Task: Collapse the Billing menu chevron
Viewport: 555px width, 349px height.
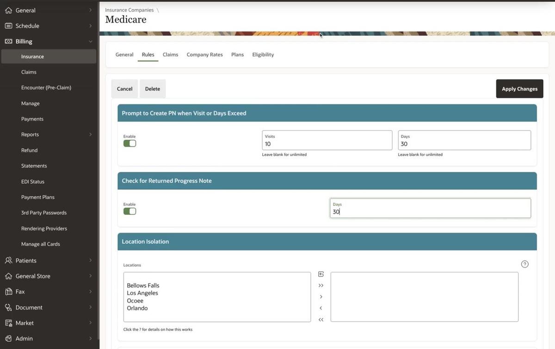Action: pyautogui.click(x=91, y=41)
